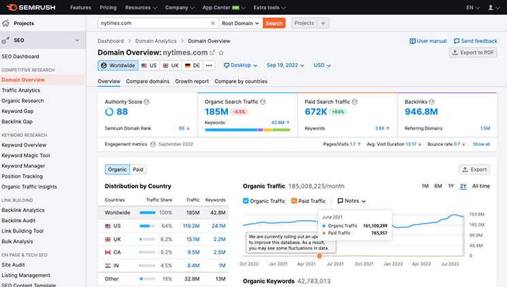Open EN language selector
Screen dimensions: 507x287
point(473,7)
